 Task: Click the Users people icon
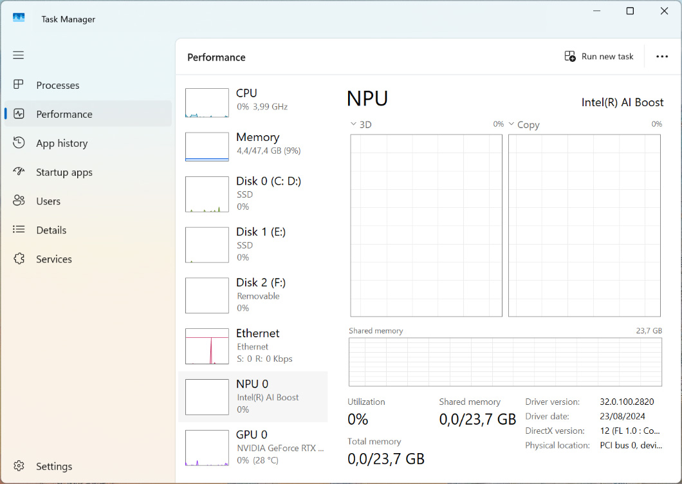point(19,200)
